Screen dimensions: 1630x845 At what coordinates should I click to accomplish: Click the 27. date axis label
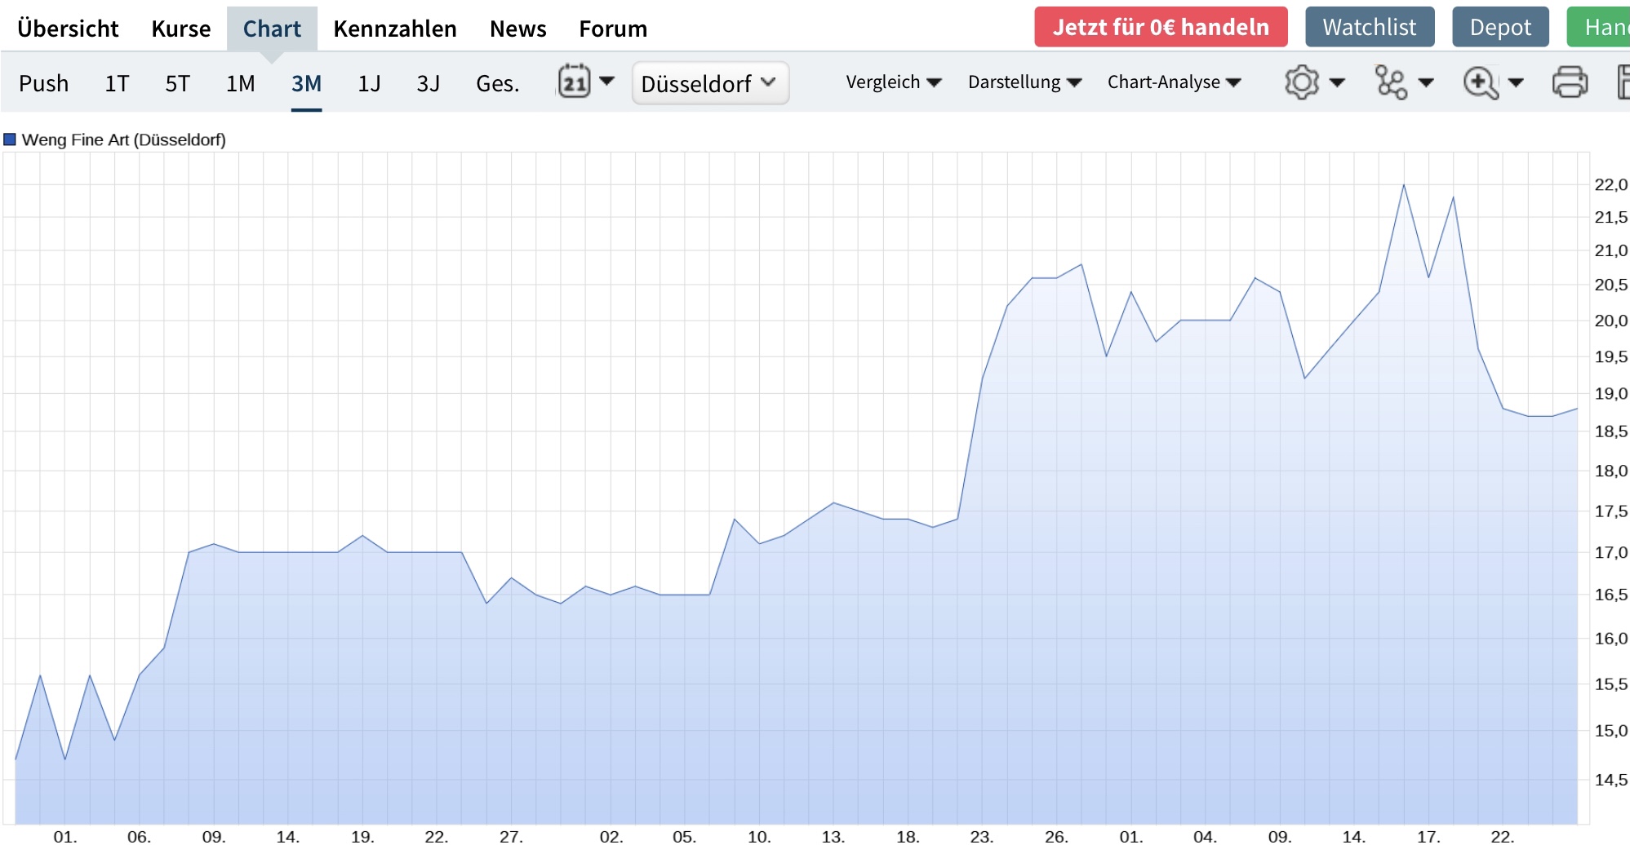pos(511,836)
